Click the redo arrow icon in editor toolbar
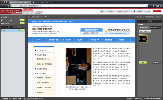Screen dimensions: 163x100 (x=49, y=17)
